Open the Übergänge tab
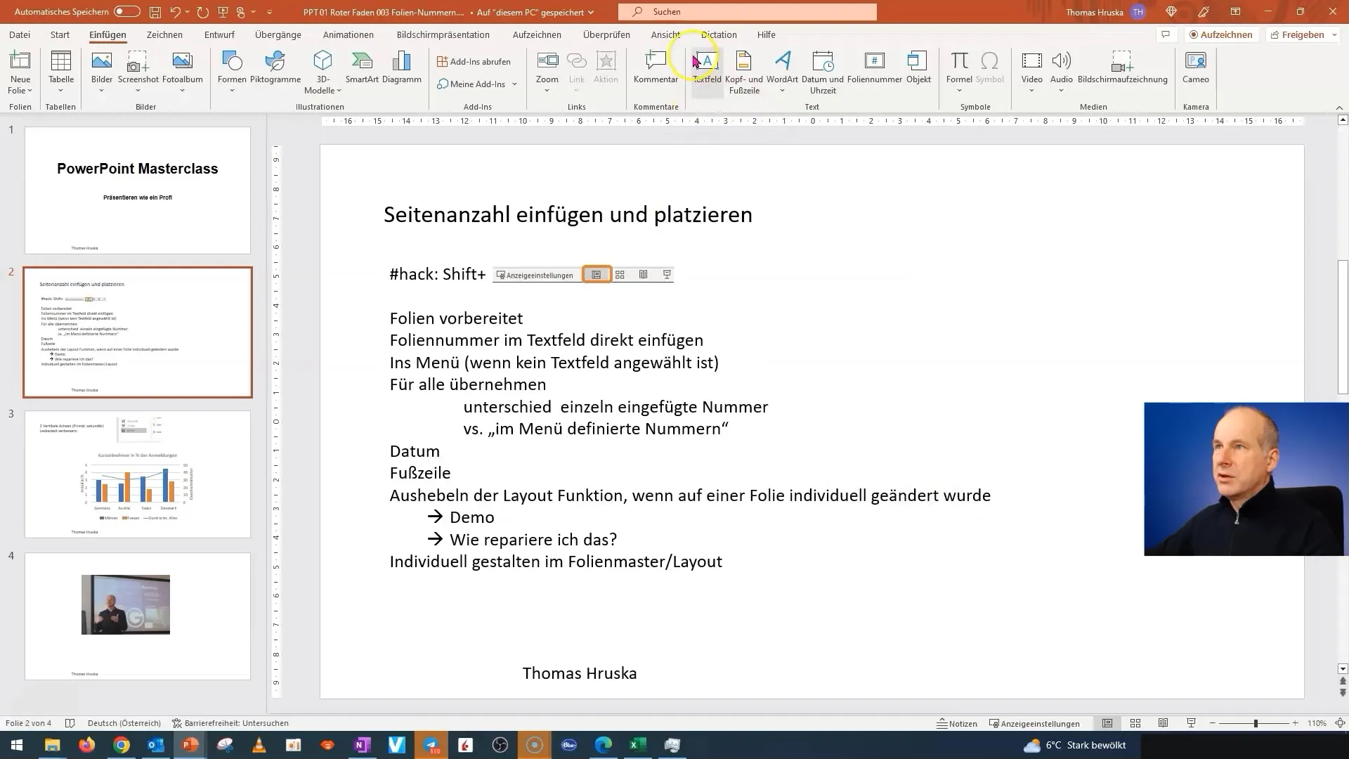Viewport: 1349px width, 759px height. (278, 34)
